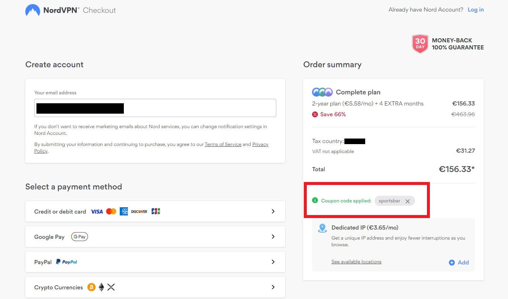Click the Dedicated IP (€3.65/mo) heading

tap(365, 228)
